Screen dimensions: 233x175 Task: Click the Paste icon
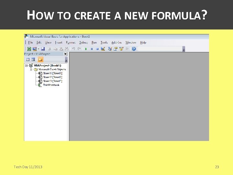coord(61,49)
